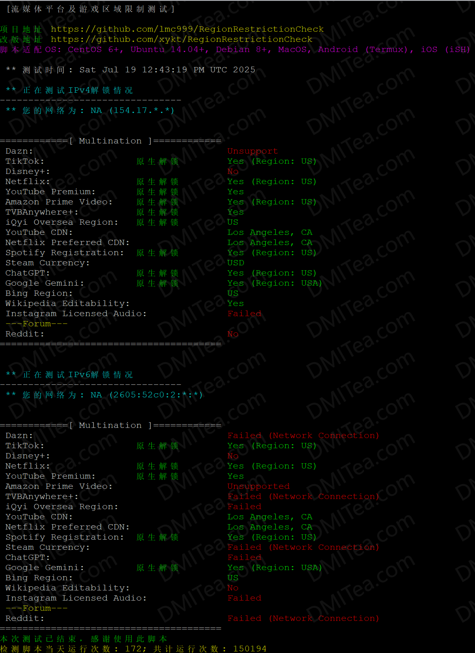Click the IPv6 Netflix Preferred CDN 'Los Angeles, CA'
Image resolution: width=475 pixels, height=653 pixels.
point(270,527)
